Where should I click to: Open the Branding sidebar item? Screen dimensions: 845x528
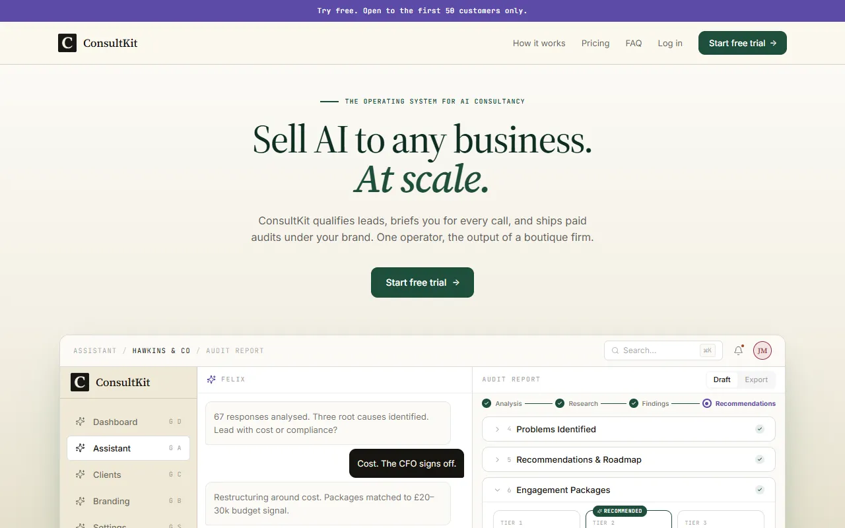[128, 501]
